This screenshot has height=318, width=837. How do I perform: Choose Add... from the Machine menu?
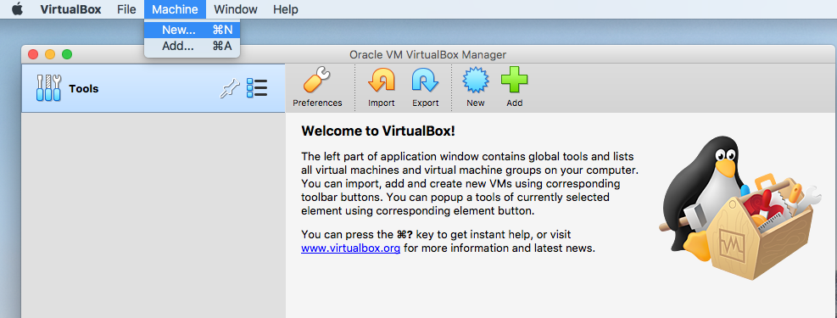tap(193, 46)
